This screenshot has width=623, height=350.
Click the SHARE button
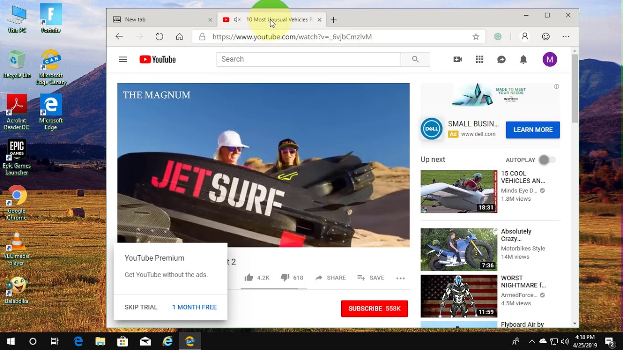(x=330, y=278)
